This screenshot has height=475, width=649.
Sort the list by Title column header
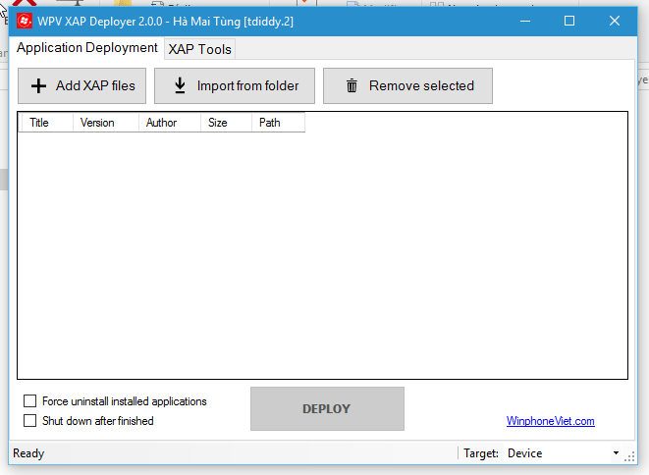pyautogui.click(x=46, y=123)
